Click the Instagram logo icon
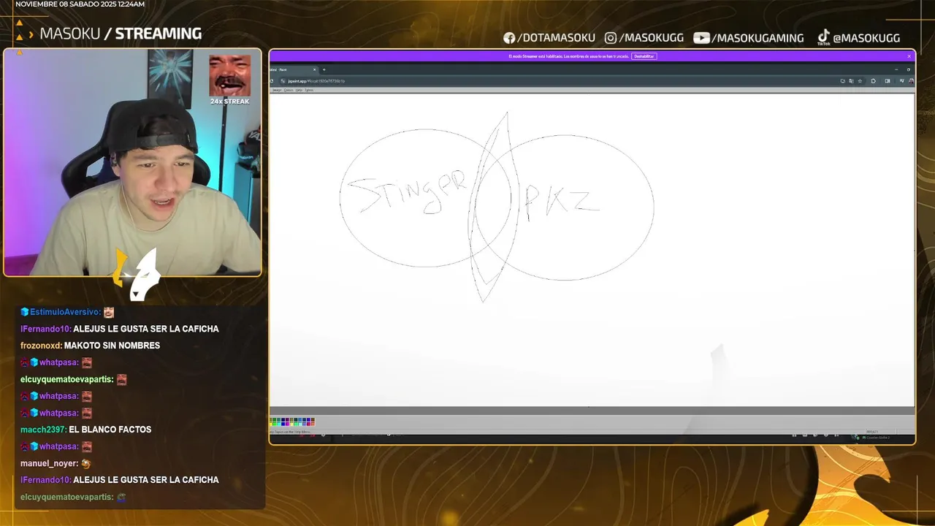Screen dimensions: 935x526 [x=611, y=38]
